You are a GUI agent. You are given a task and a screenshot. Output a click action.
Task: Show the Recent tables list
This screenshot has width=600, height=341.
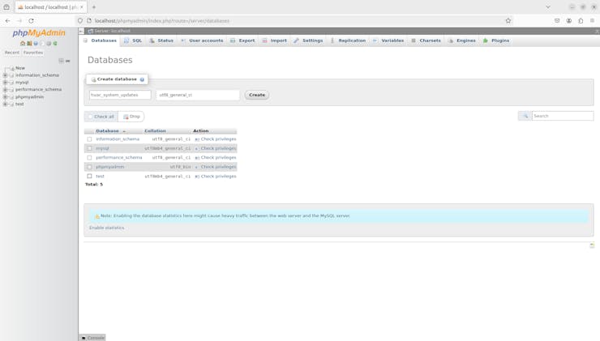pos(12,53)
